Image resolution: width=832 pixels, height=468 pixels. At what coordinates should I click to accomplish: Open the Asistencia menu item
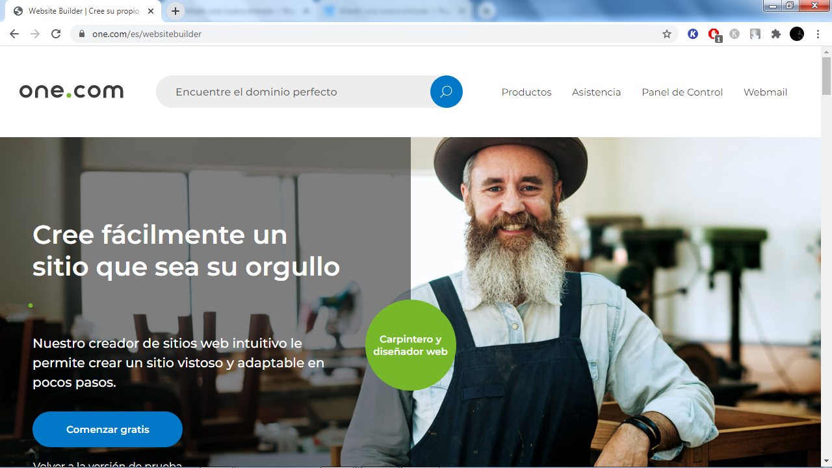point(596,92)
